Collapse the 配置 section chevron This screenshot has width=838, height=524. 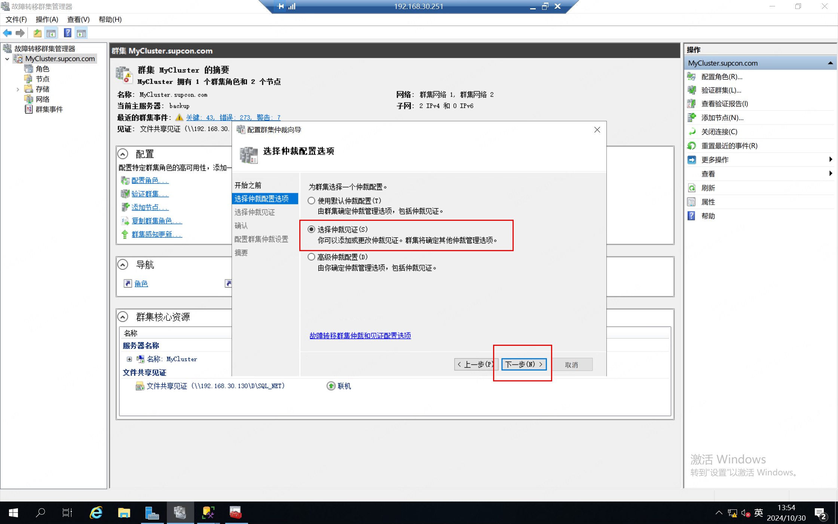point(123,154)
